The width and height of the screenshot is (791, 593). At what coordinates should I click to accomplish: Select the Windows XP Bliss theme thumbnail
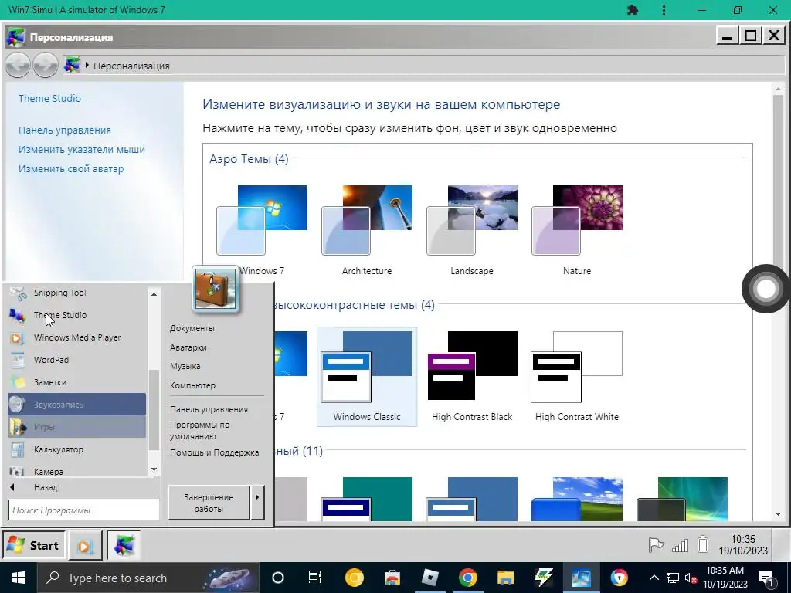(576, 499)
